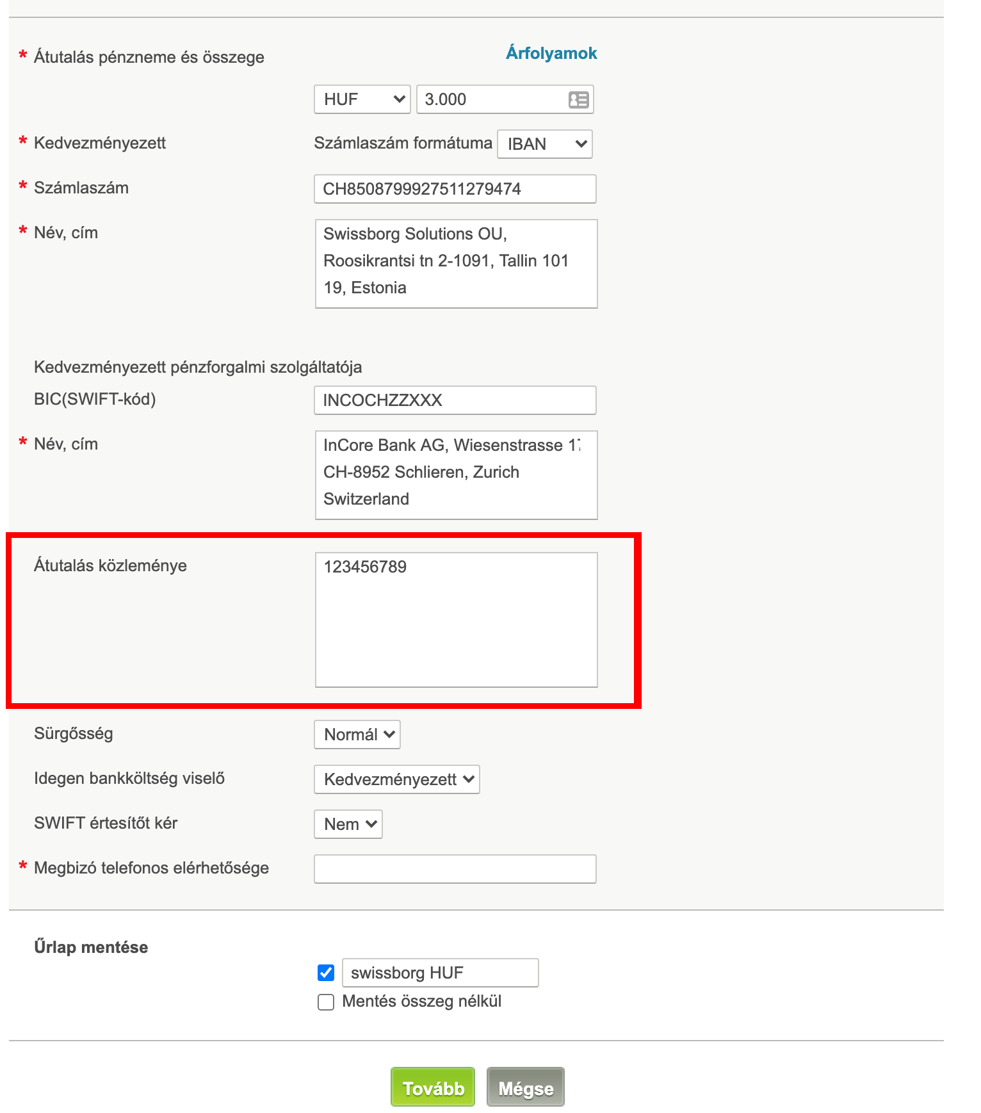
Task: Open the Árfolyamok exchange rates link
Action: click(x=551, y=53)
